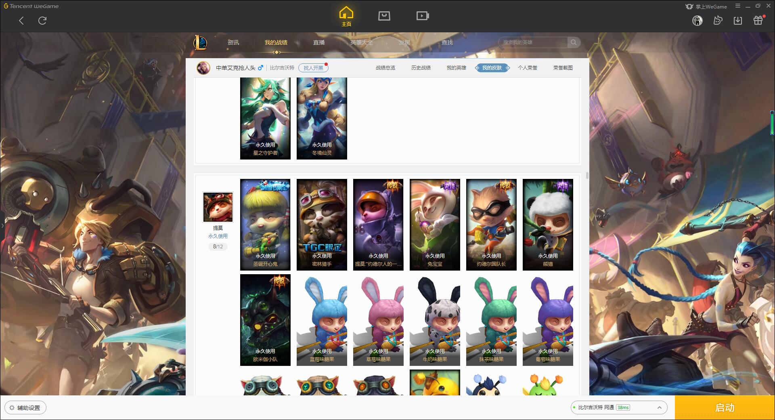Click the green page scrollbar thumb
775x420 pixels.
[772, 122]
